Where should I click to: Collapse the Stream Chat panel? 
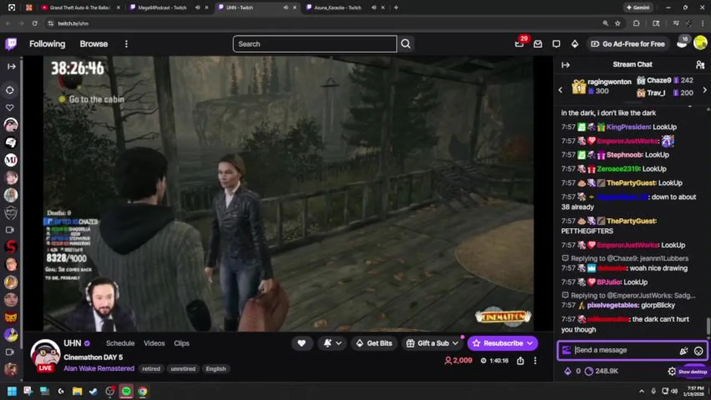pyautogui.click(x=566, y=65)
